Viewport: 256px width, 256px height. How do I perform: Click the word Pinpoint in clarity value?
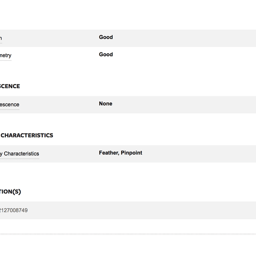tap(131, 153)
